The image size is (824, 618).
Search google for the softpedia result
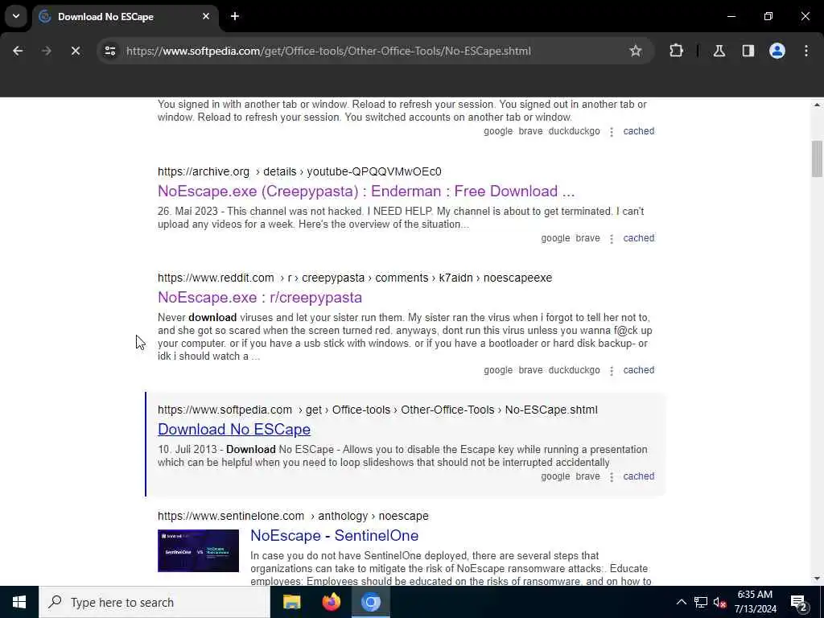[555, 476]
